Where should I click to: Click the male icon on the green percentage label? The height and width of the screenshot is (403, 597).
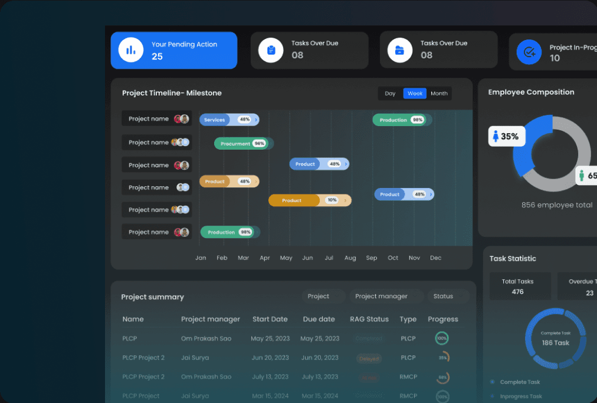pyautogui.click(x=582, y=176)
